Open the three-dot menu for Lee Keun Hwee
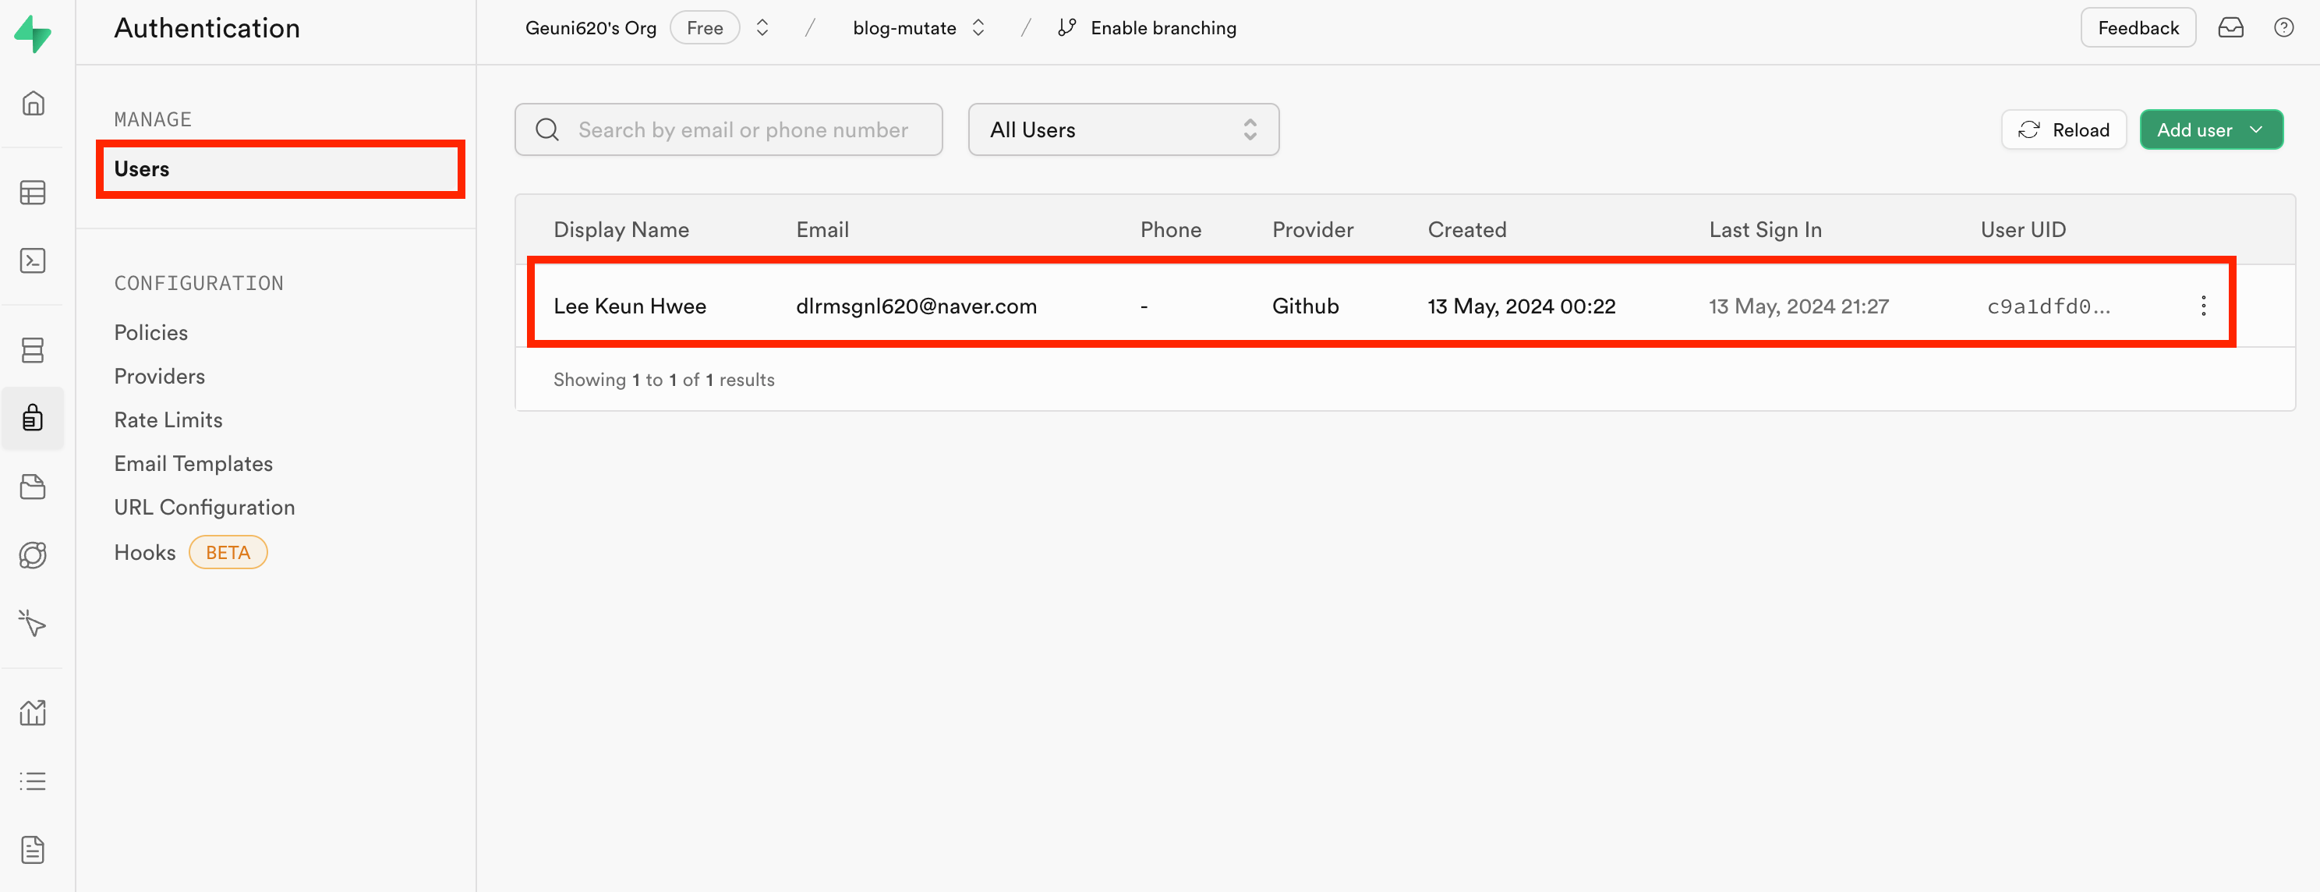2320x892 pixels. coord(2203,306)
